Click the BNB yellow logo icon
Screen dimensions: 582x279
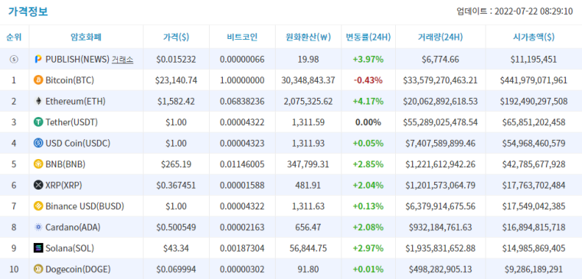click(38, 164)
